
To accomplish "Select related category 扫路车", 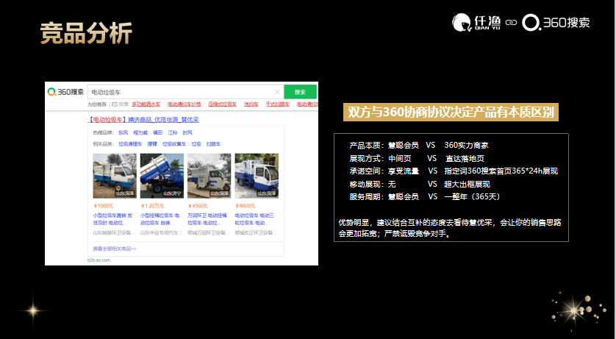I will 213,144.
